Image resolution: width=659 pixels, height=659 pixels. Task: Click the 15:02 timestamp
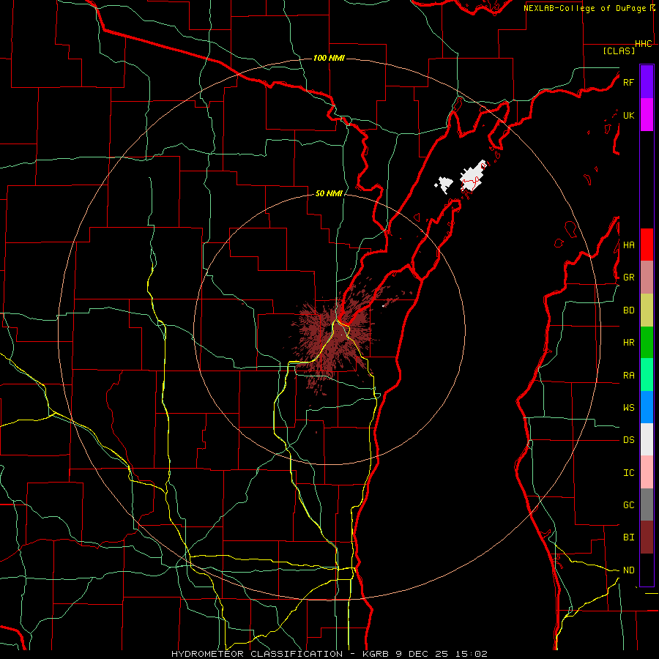472,654
